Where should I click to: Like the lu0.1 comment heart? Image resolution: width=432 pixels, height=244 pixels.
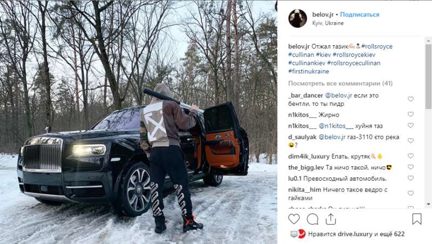point(410,178)
